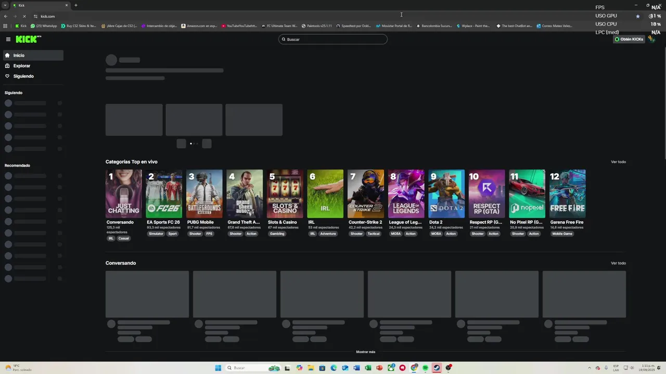Click the Kick browser tab
The height and width of the screenshot is (374, 666).
[x=41, y=5]
